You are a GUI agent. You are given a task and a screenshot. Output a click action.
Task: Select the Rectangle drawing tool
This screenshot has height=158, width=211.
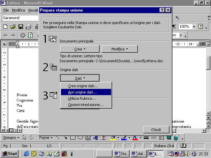tap(73, 138)
